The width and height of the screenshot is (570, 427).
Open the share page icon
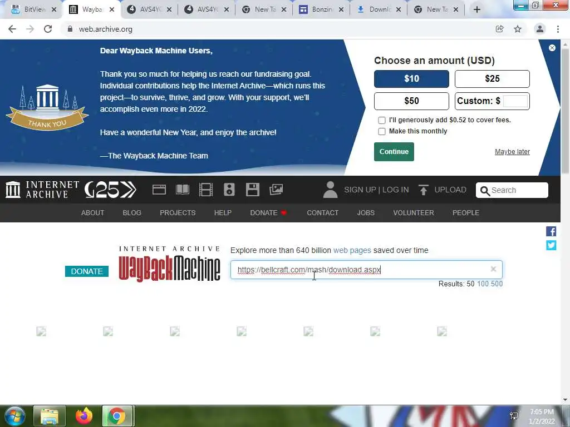click(x=499, y=29)
